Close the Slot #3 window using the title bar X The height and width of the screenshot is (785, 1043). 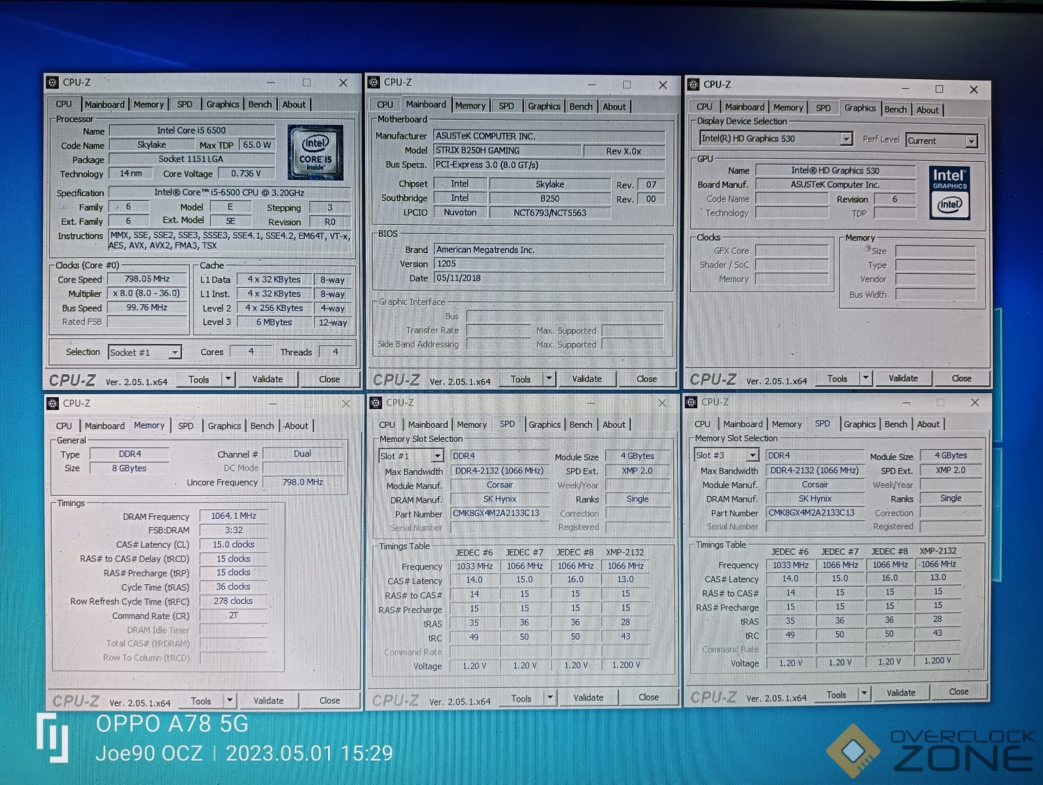point(974,402)
